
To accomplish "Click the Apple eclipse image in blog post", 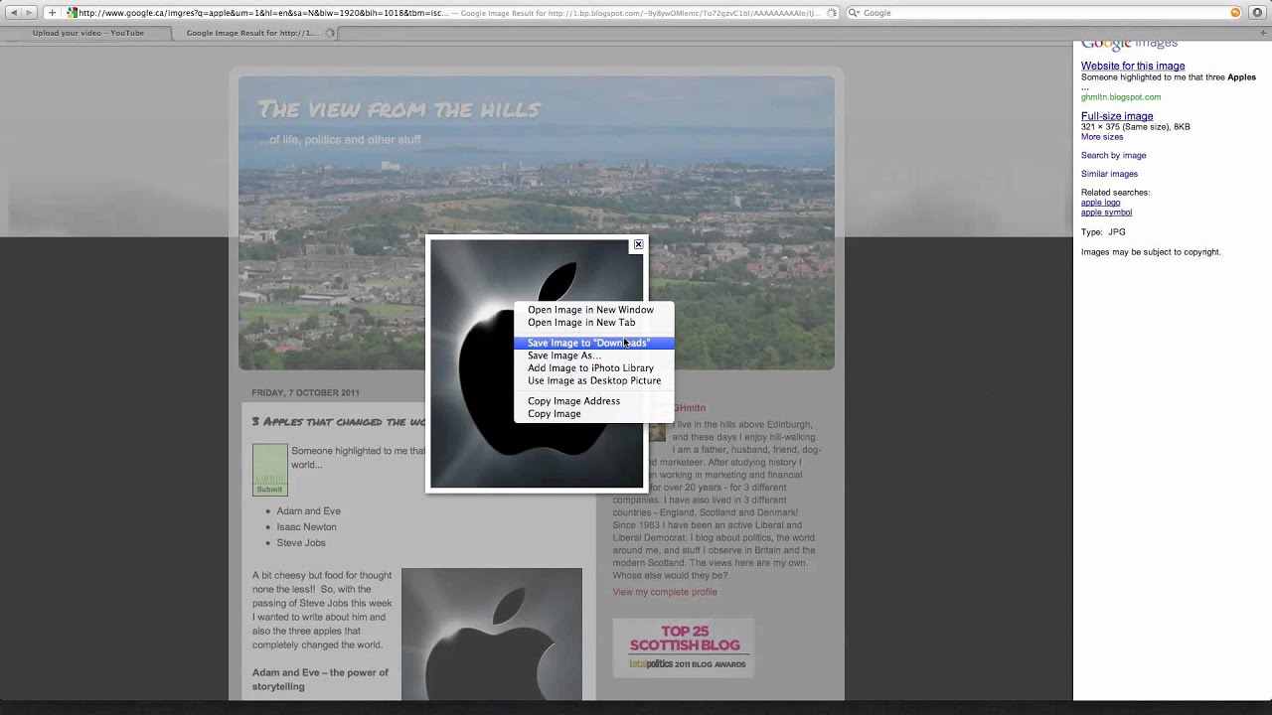I will click(492, 634).
